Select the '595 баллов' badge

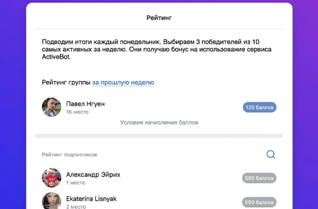point(259,178)
